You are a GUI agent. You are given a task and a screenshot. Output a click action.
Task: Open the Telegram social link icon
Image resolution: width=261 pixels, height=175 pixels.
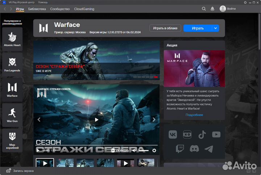[208, 148]
